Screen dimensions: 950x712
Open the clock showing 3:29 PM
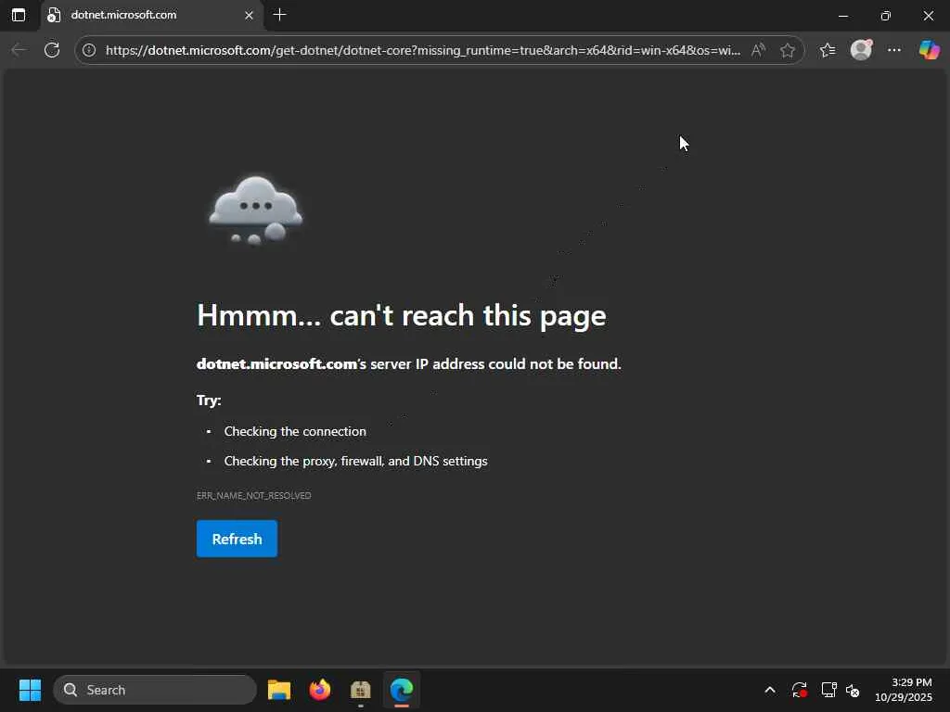pyautogui.click(x=904, y=690)
